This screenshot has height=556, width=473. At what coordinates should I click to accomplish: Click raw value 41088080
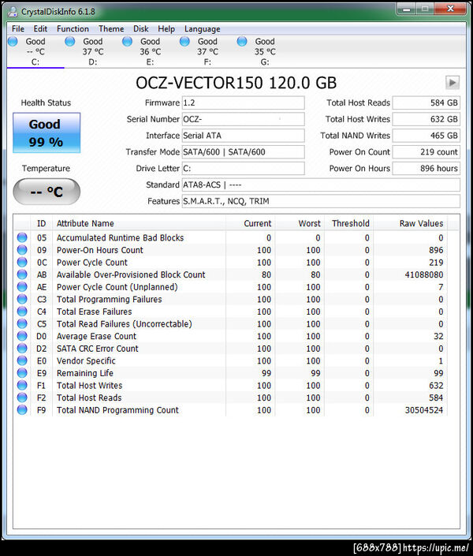(x=423, y=274)
